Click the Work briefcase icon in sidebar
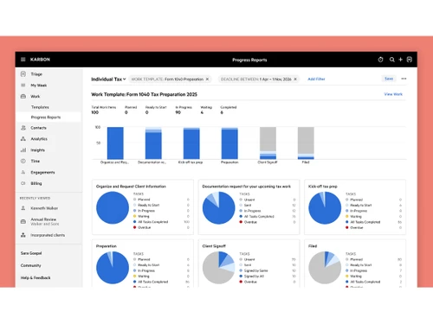Image resolution: width=433 pixels, height=324 pixels. click(x=23, y=96)
